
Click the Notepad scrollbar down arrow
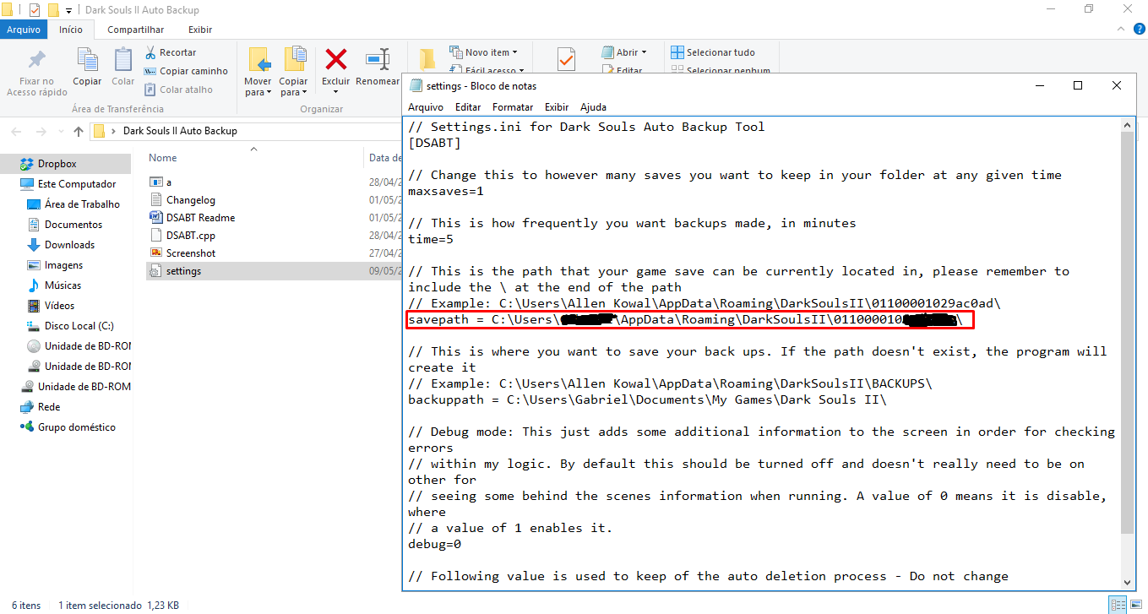click(x=1128, y=582)
